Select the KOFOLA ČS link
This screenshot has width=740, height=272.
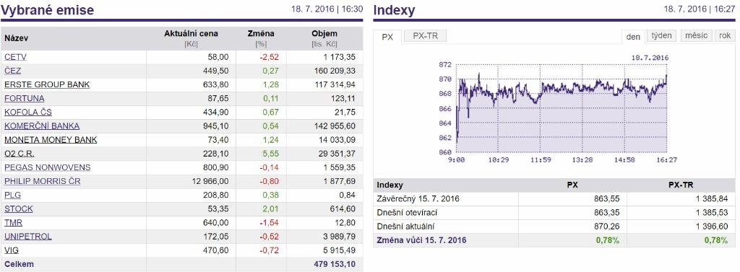pos(28,113)
